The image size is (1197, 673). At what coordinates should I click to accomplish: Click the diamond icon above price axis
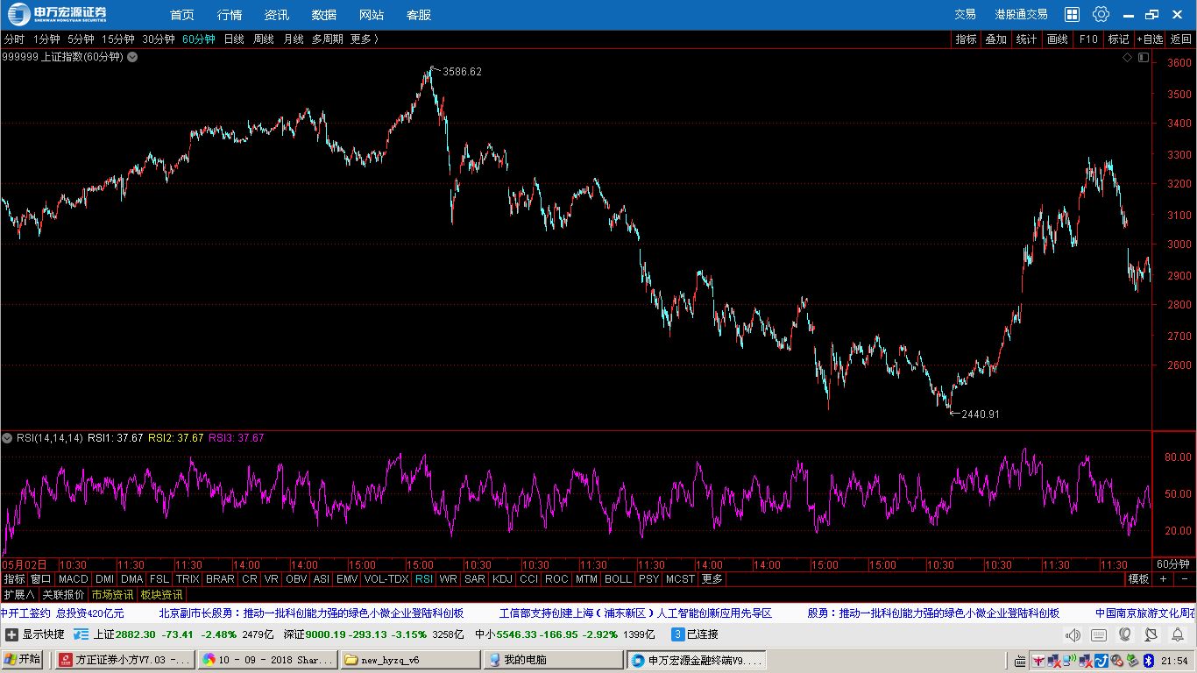pos(1128,57)
